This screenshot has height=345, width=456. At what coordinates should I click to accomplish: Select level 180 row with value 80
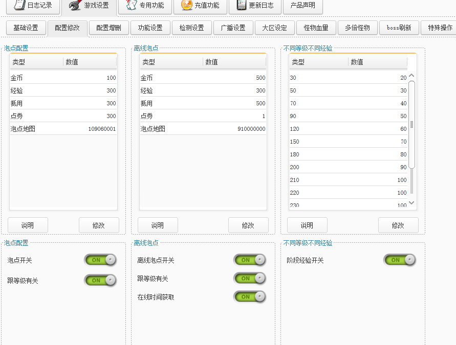point(349,154)
